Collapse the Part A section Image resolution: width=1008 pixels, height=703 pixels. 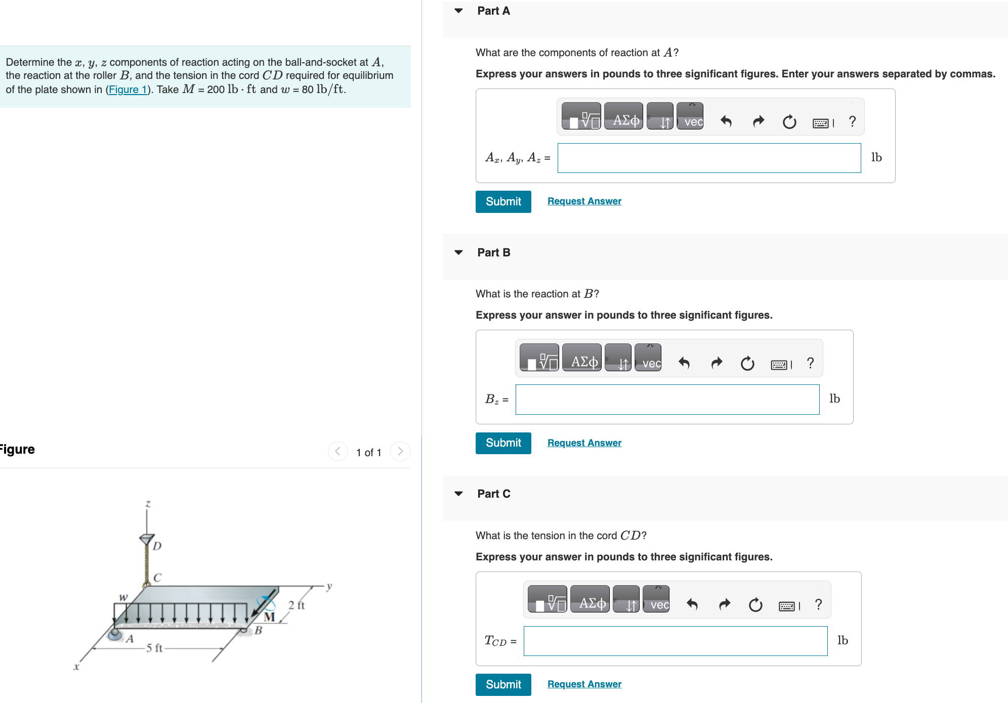(x=458, y=11)
